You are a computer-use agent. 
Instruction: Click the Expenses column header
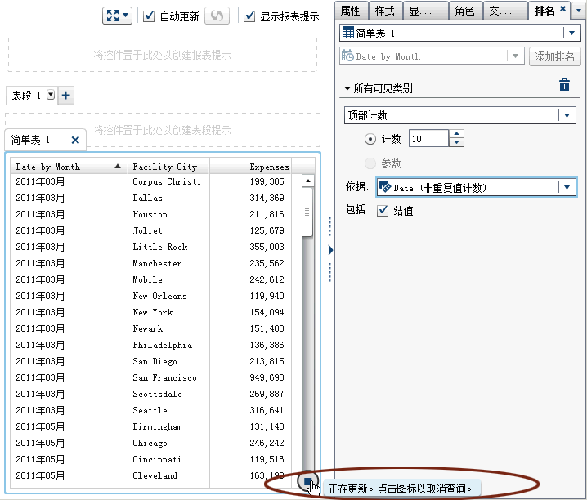pos(250,167)
